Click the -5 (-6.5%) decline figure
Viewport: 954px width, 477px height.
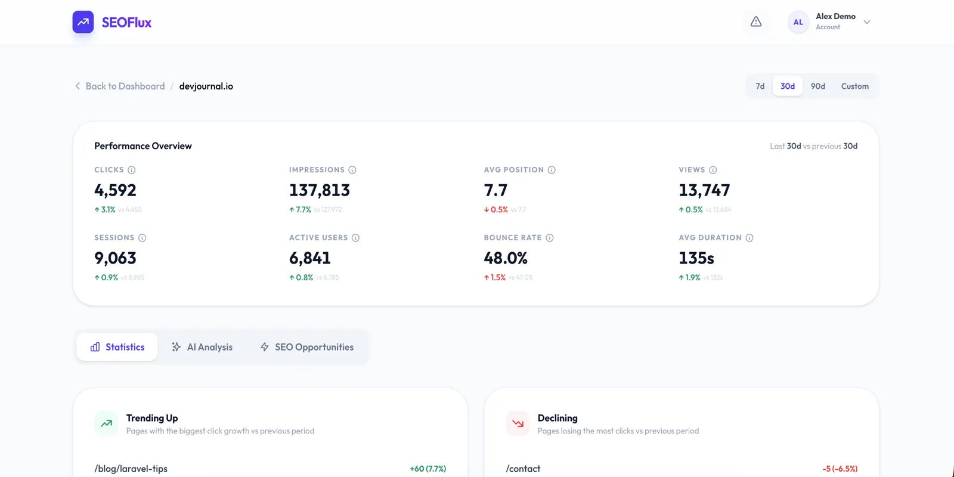[840, 469]
